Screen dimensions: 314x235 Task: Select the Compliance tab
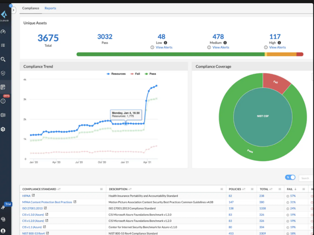(31, 8)
